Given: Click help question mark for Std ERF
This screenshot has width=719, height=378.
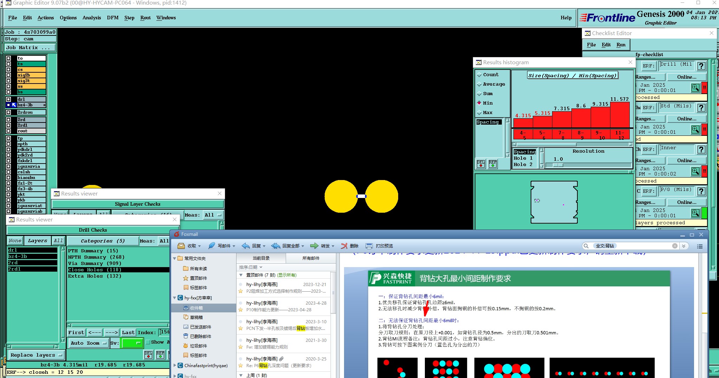Looking at the screenshot, I should [701, 108].
